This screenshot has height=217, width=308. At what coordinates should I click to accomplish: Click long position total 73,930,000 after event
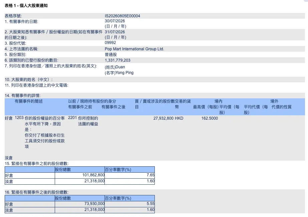coord(94,204)
